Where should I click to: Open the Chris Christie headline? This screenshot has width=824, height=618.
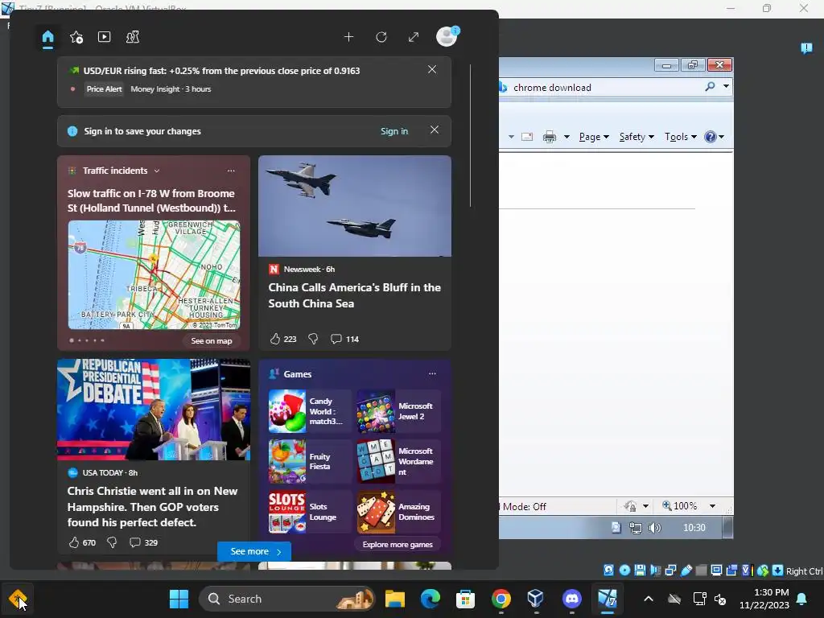tap(152, 507)
